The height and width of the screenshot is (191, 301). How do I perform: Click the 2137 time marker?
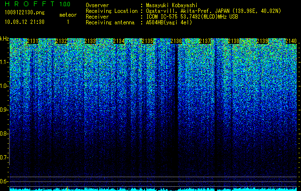205,41
